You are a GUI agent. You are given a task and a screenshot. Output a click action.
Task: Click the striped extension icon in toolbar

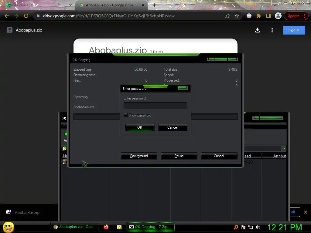click(249, 16)
